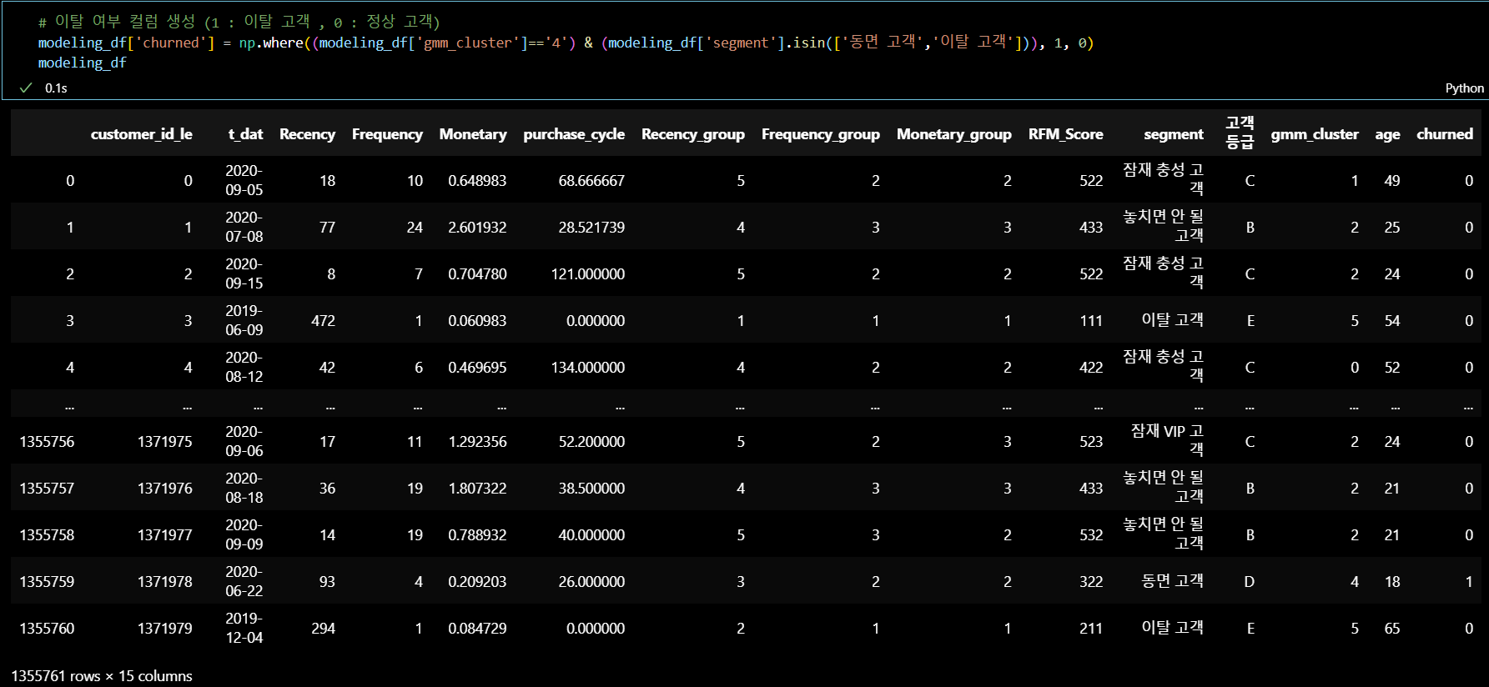Click the RFM_Score value 532
1489x687 pixels.
click(x=1091, y=535)
